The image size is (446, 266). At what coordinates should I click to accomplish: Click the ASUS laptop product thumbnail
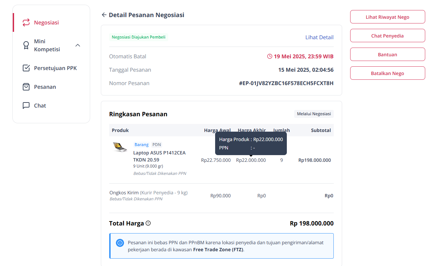(120, 147)
